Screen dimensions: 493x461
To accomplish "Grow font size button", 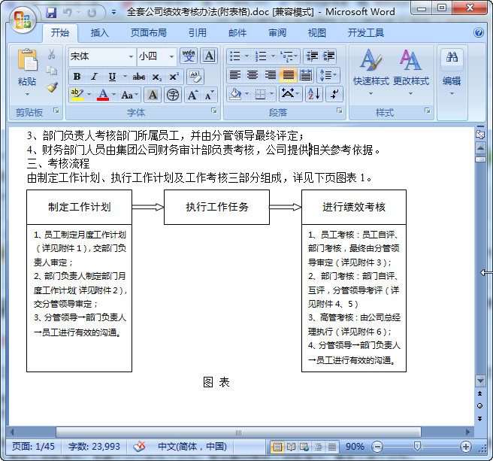I will [192, 95].
